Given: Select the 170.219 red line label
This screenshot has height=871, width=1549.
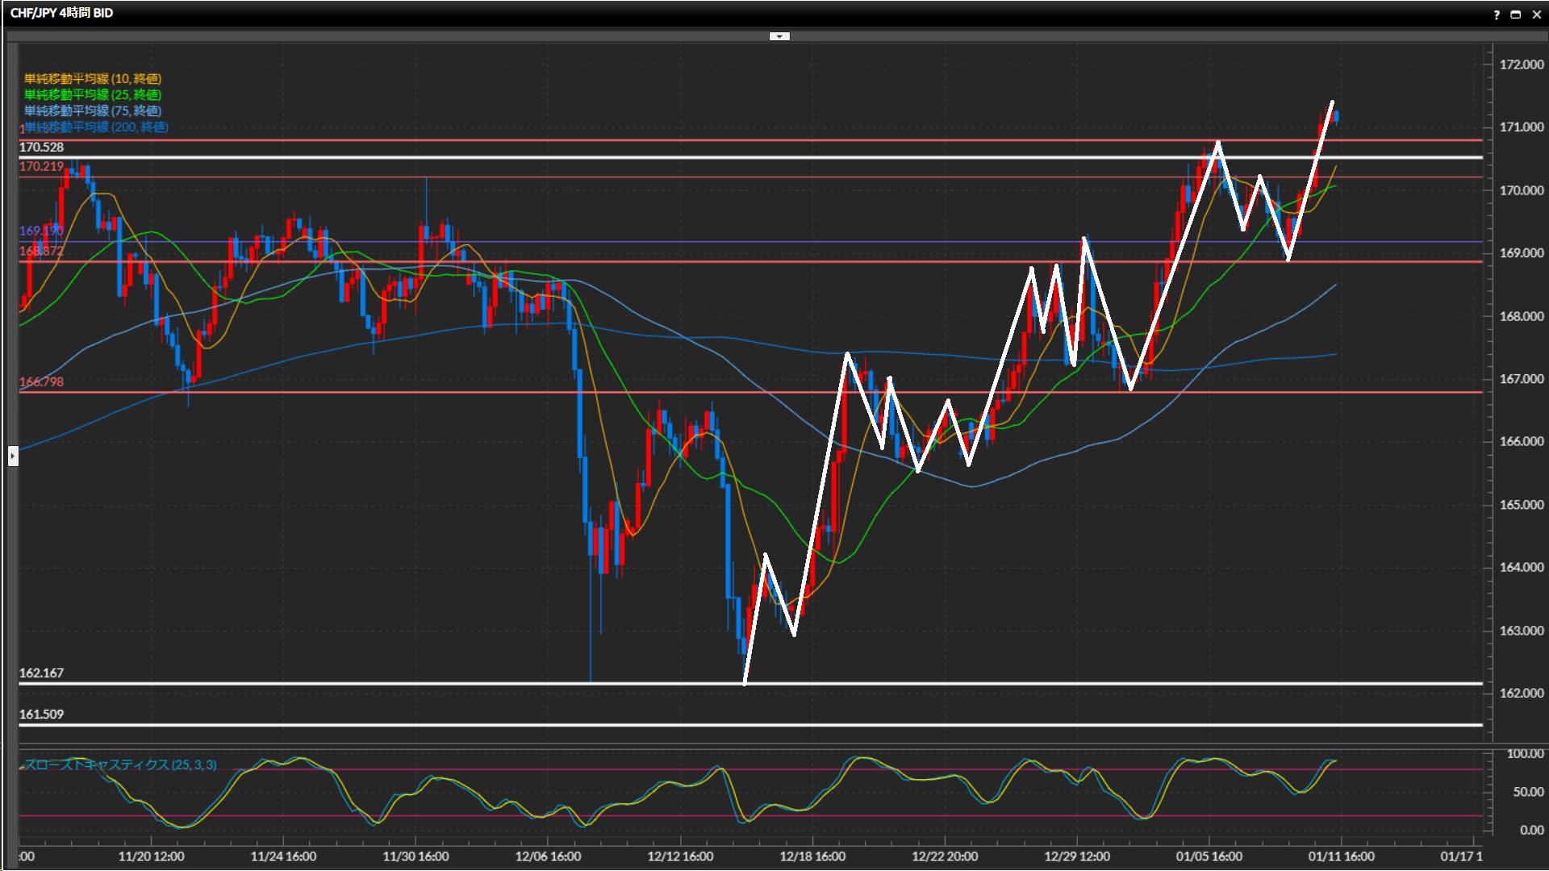Looking at the screenshot, I should (41, 166).
